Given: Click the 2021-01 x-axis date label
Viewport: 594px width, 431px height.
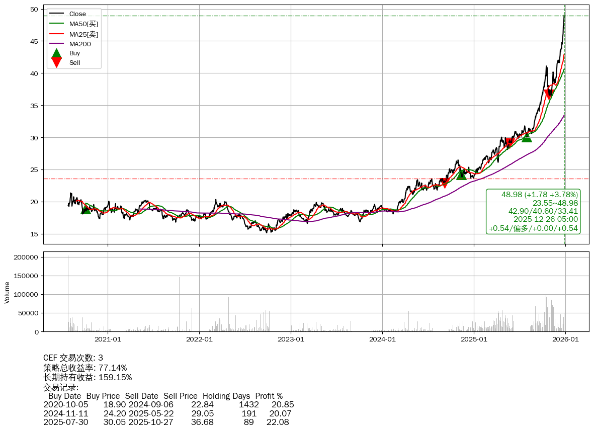Looking at the screenshot, I should click(x=108, y=339).
